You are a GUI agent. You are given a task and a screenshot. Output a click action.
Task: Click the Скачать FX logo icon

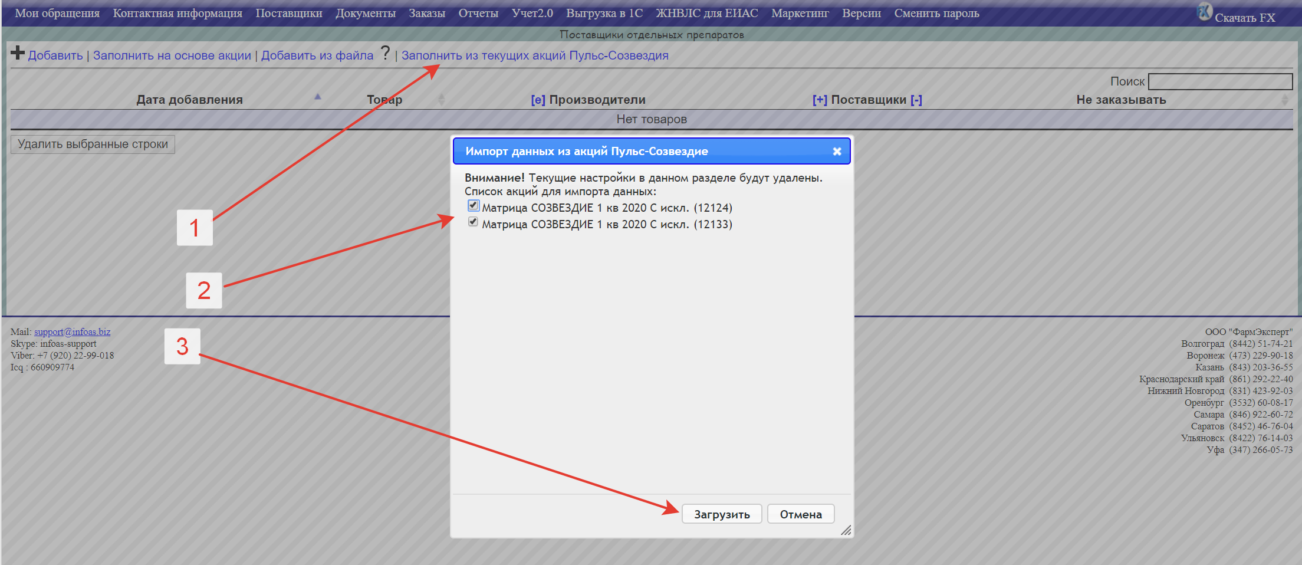tap(1205, 11)
